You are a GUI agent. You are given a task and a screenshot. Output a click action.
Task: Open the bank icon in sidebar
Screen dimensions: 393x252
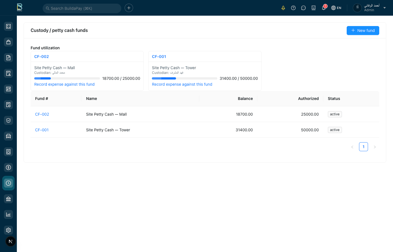(8, 199)
